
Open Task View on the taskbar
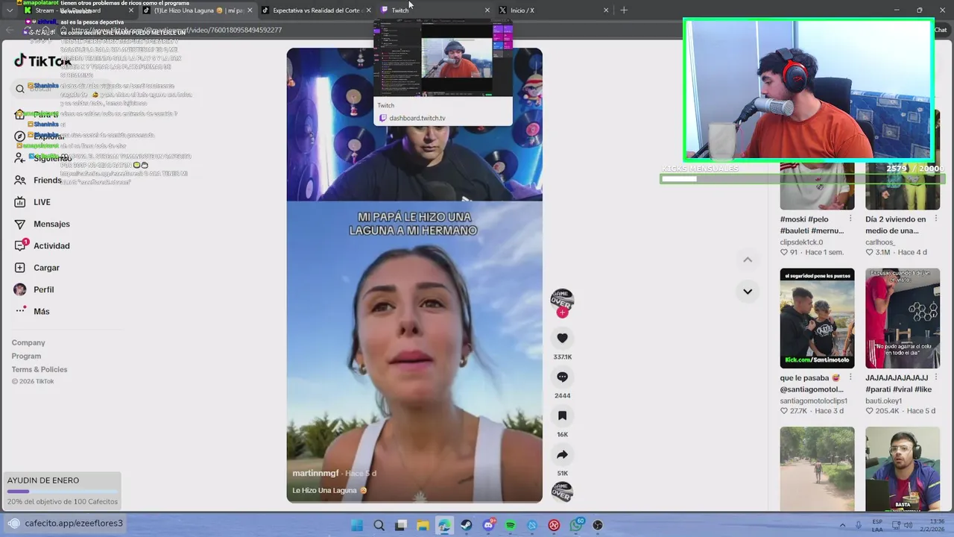tap(401, 525)
